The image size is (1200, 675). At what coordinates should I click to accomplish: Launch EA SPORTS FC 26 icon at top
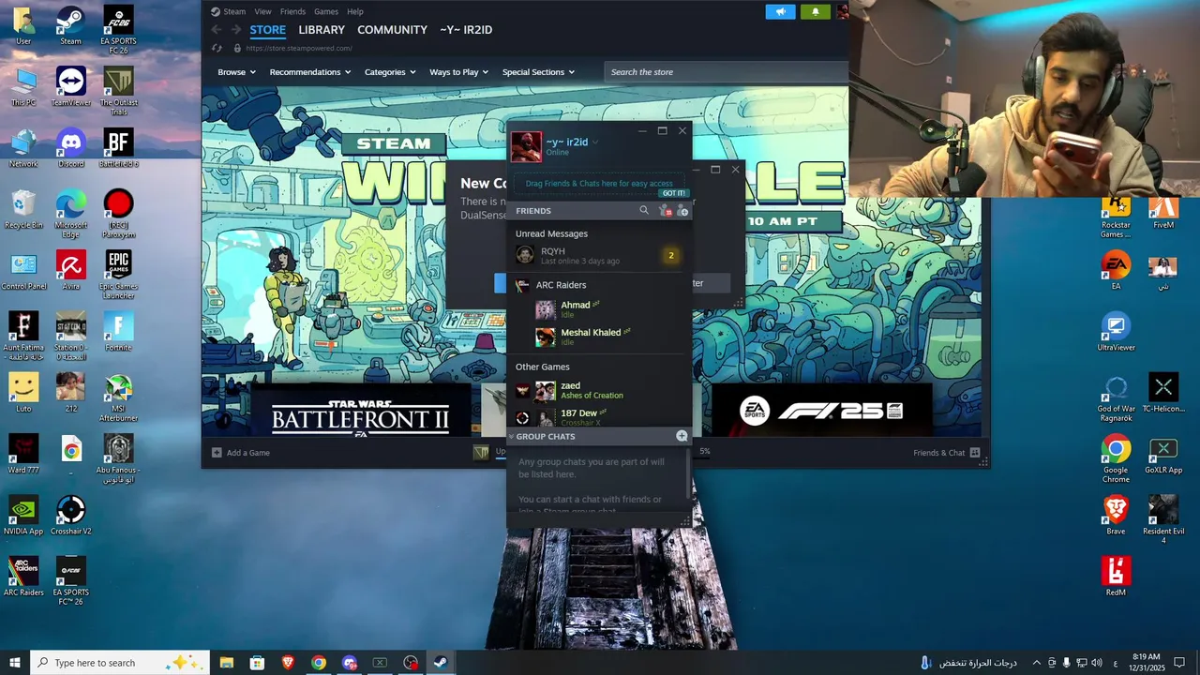[x=118, y=30]
